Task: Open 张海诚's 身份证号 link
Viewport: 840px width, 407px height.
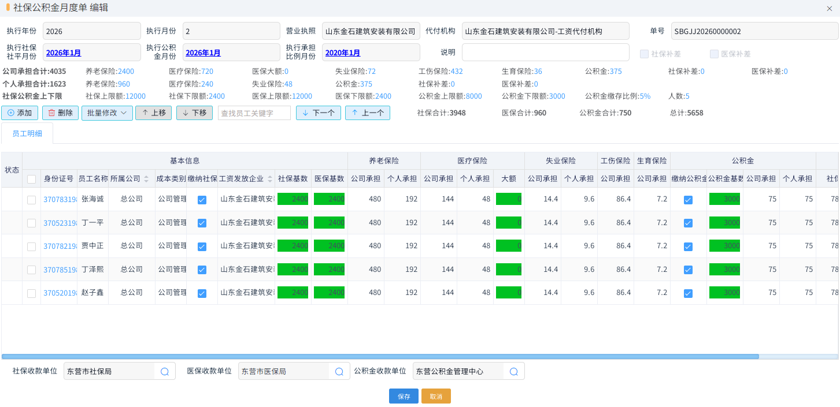Action: (x=60, y=200)
